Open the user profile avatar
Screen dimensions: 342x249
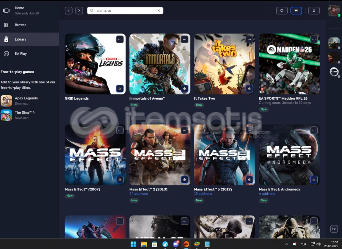click(x=334, y=10)
